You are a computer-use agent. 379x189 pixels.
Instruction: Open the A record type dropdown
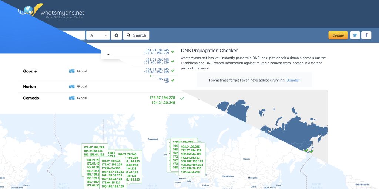point(98,35)
